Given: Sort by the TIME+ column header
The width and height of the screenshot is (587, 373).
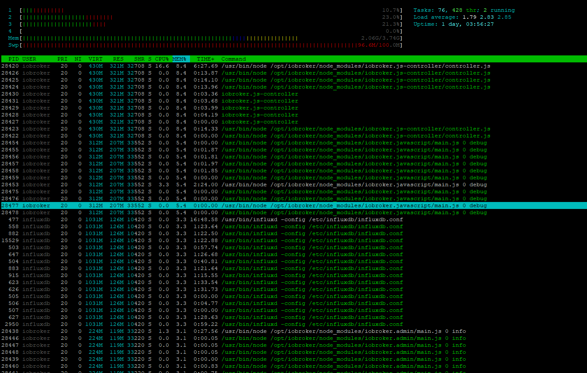Looking at the screenshot, I should [x=206, y=59].
